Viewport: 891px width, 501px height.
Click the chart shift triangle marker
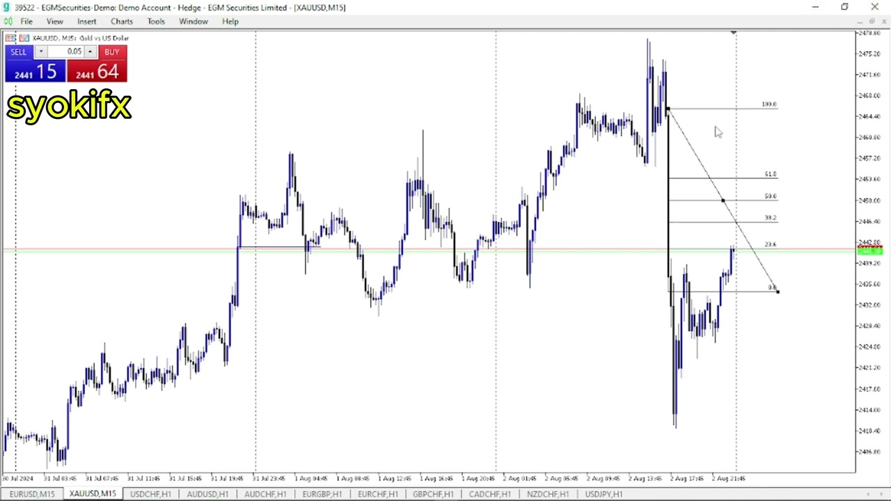pyautogui.click(x=733, y=33)
